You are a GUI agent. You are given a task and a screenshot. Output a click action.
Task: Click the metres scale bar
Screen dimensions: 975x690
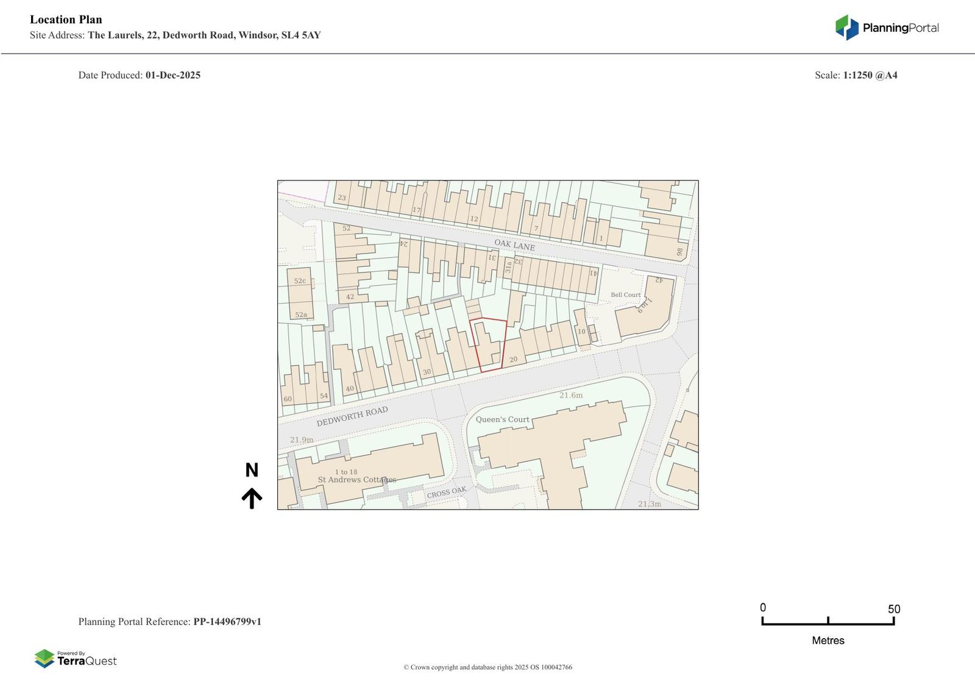point(828,622)
